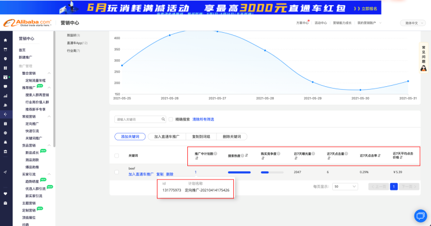The width and height of the screenshot is (431, 226).
Task: Tick the 精确搜索 checkbox
Action: [x=171, y=119]
